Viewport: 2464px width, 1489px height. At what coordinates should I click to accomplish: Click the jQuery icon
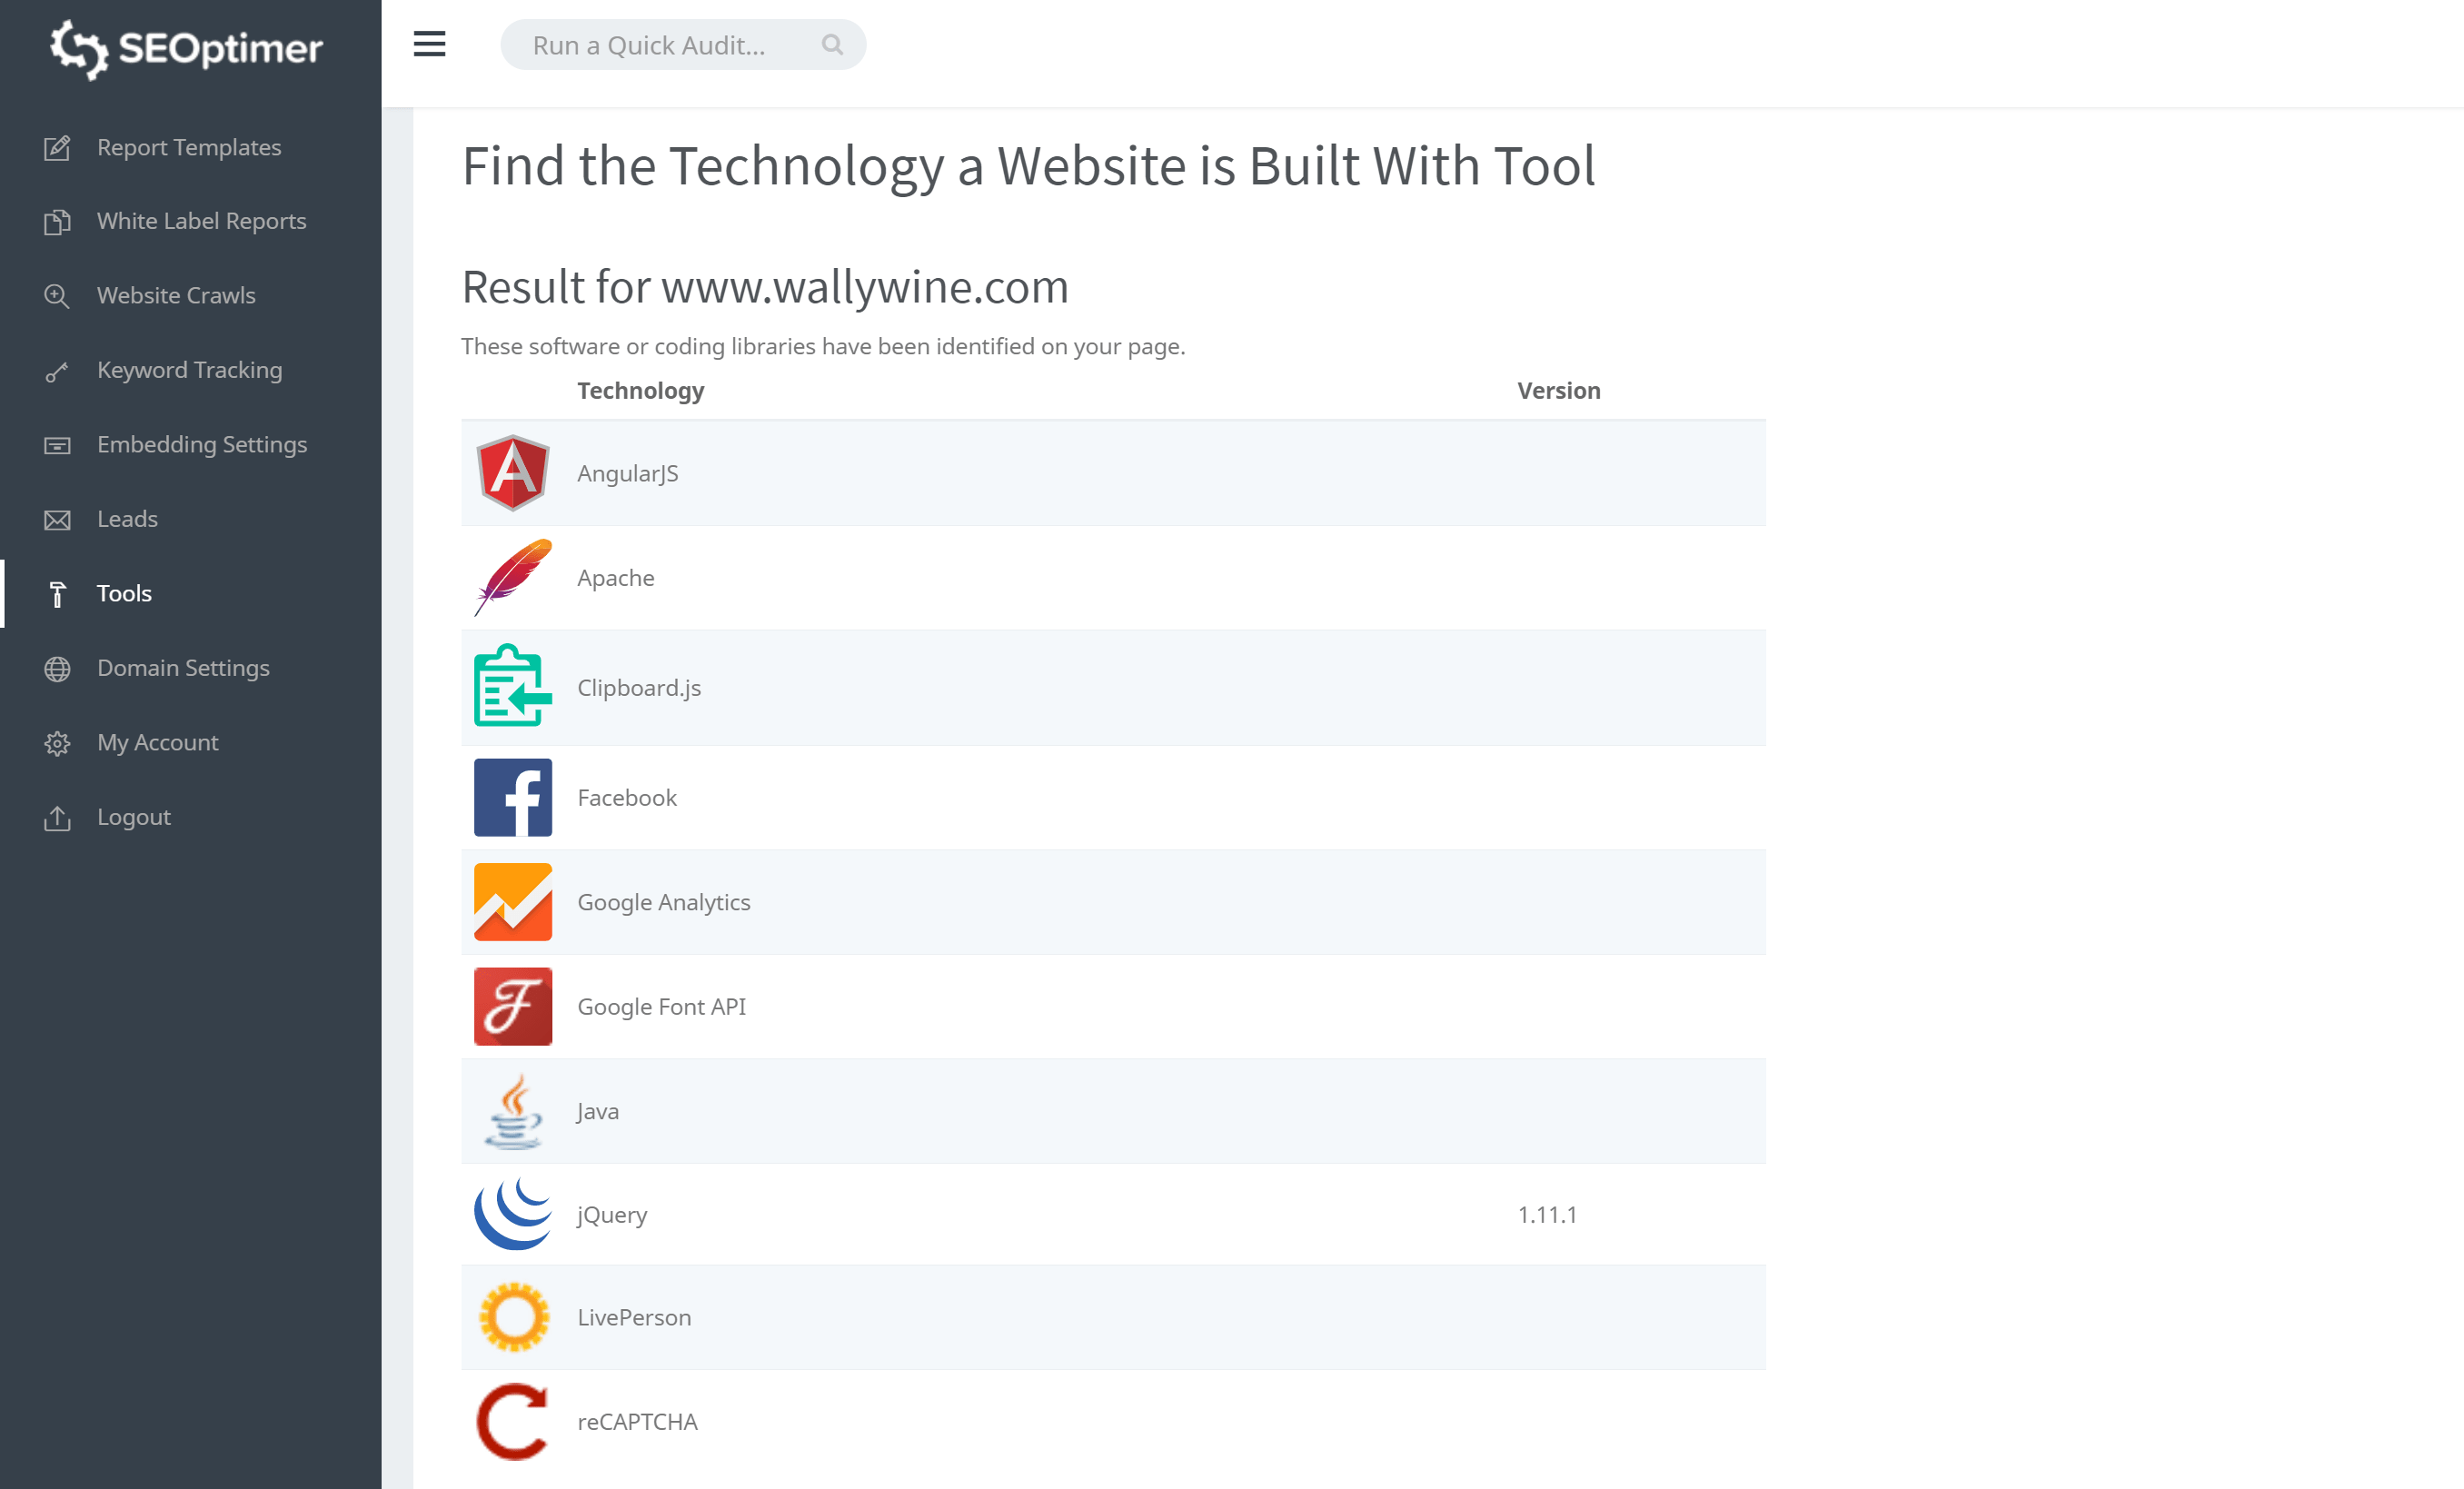point(514,1215)
